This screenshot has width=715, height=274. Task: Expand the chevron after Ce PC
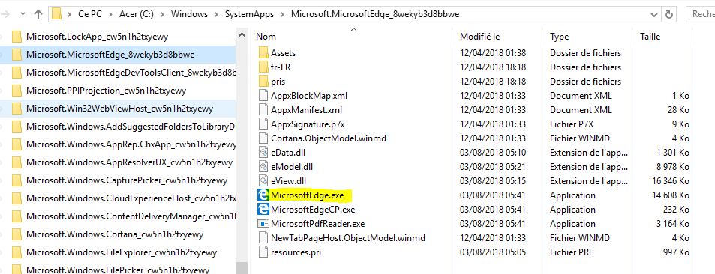click(x=110, y=14)
